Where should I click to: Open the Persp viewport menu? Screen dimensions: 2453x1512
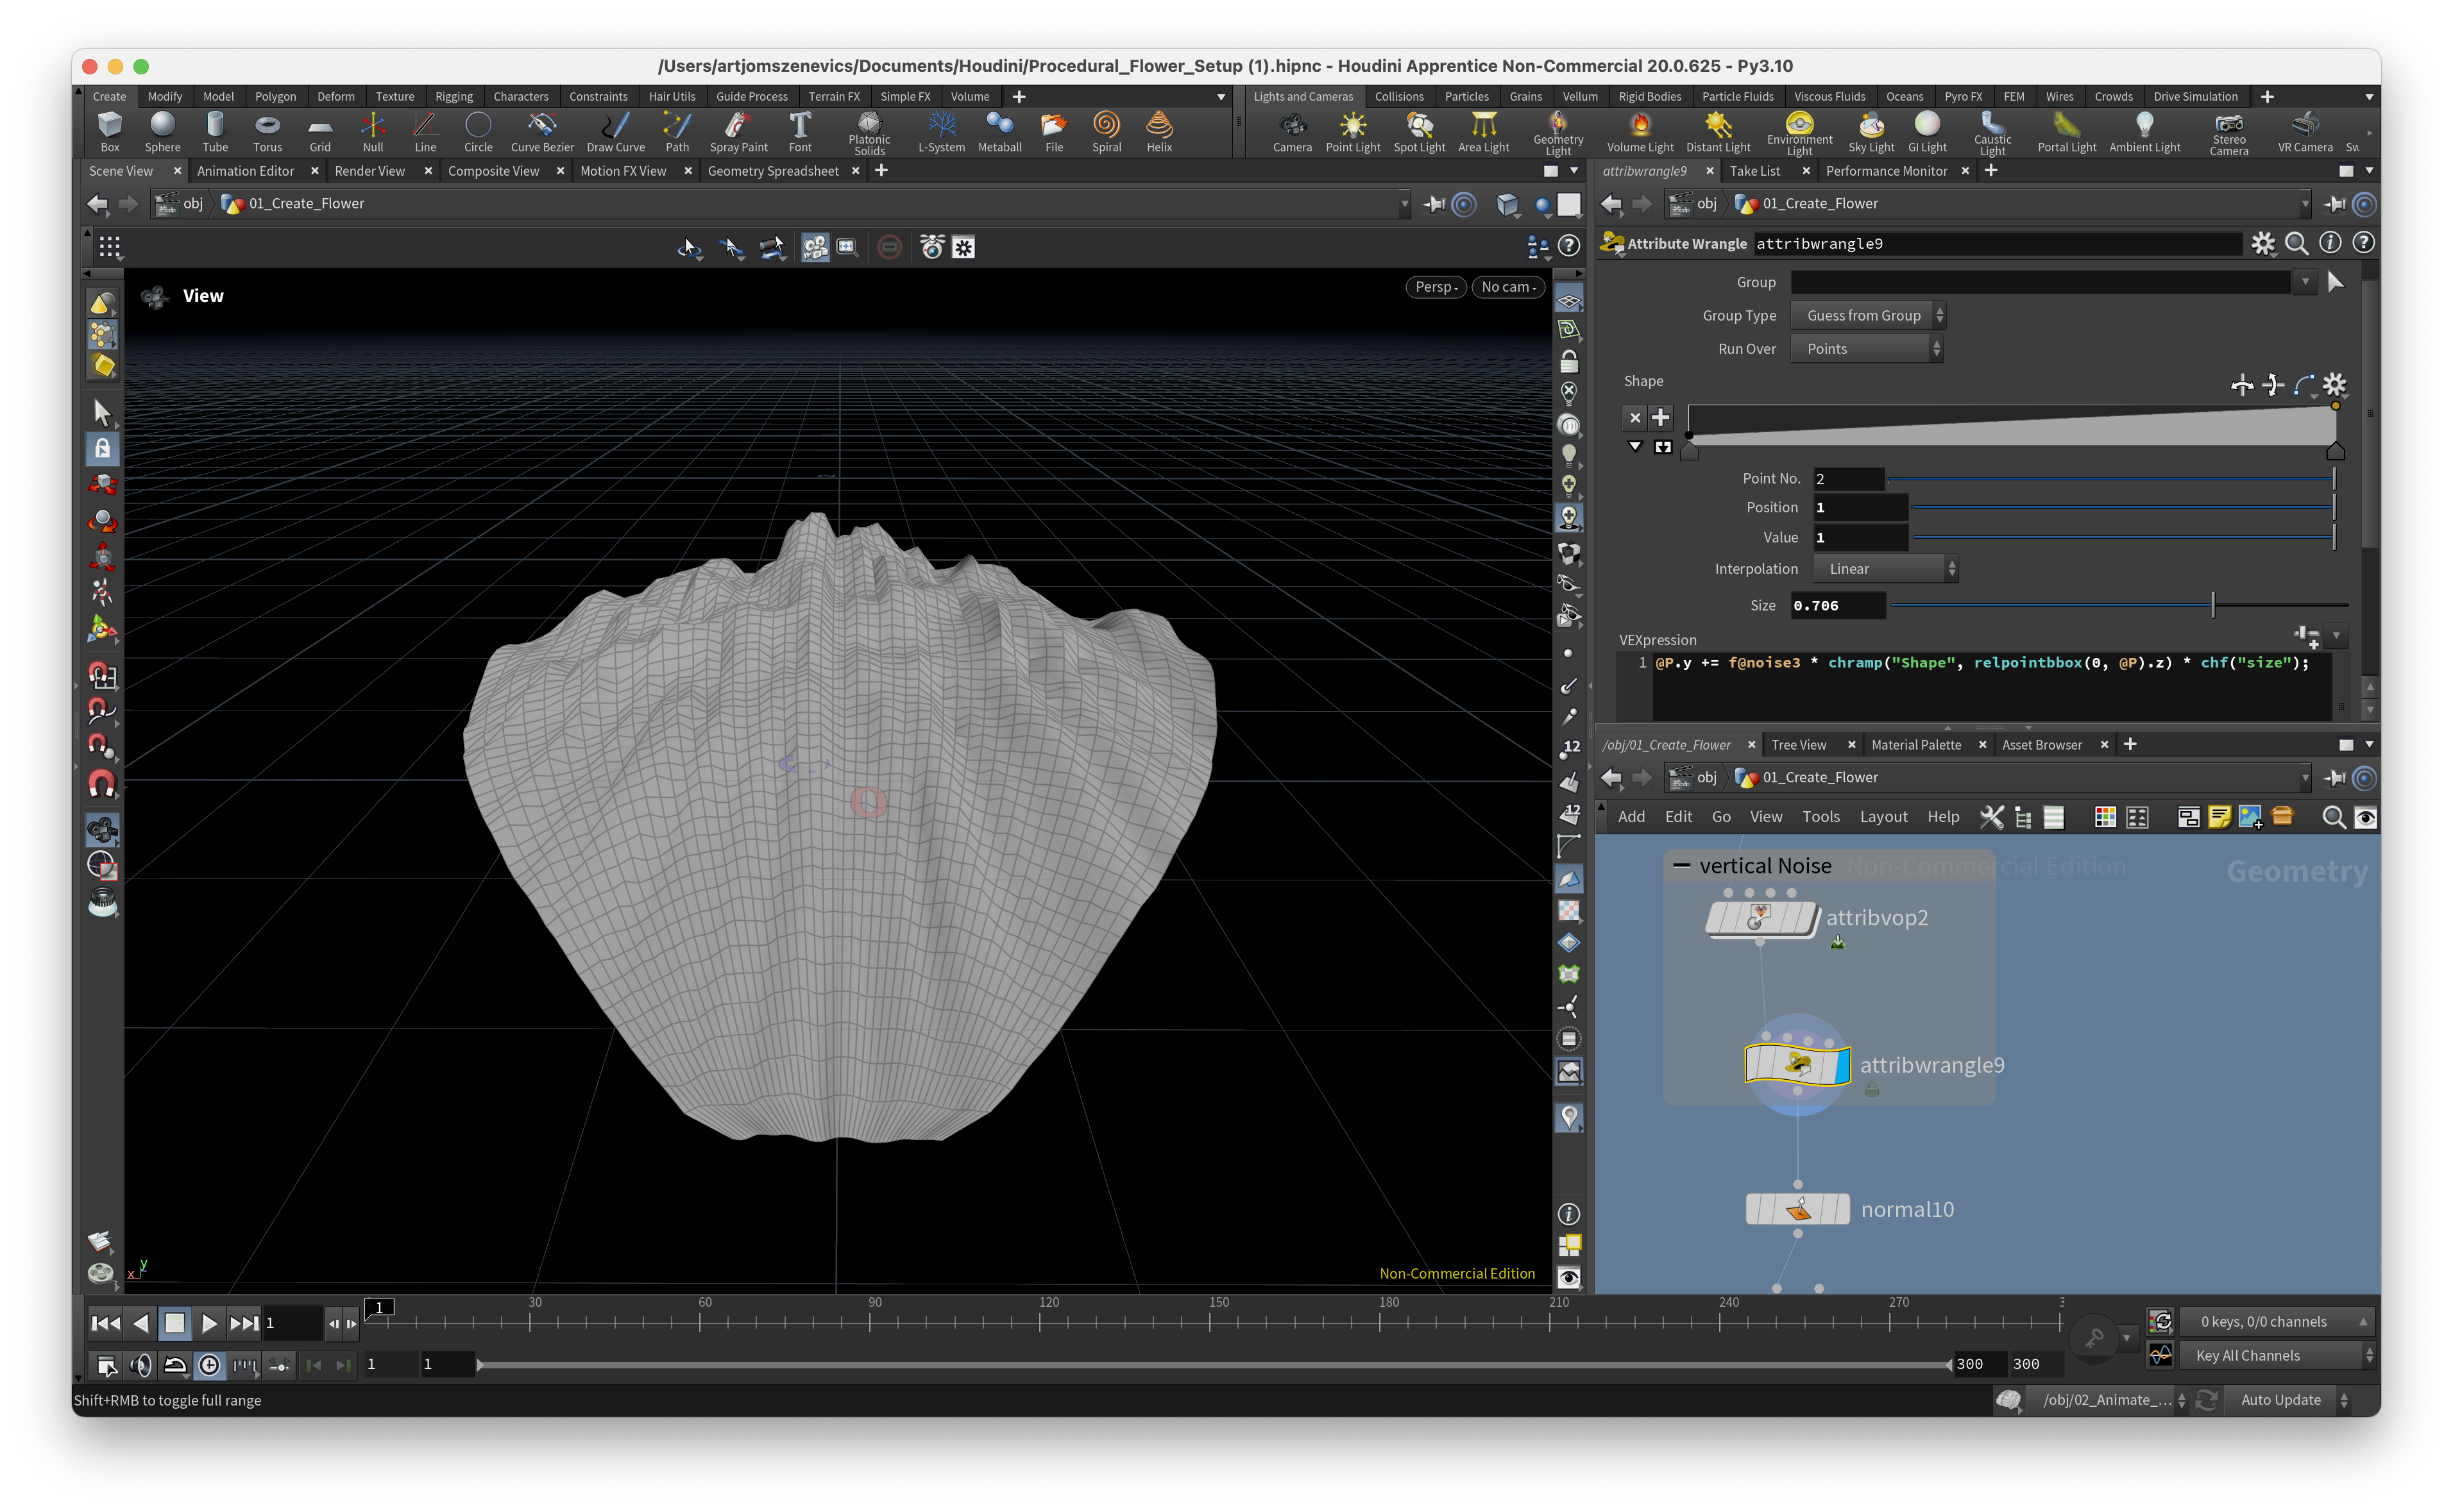pos(1436,287)
